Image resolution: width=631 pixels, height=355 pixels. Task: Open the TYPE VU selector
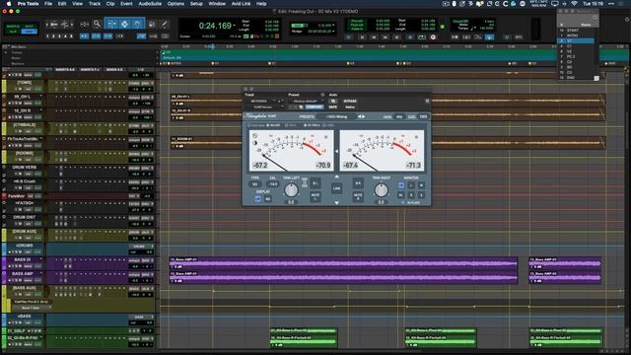pos(255,184)
